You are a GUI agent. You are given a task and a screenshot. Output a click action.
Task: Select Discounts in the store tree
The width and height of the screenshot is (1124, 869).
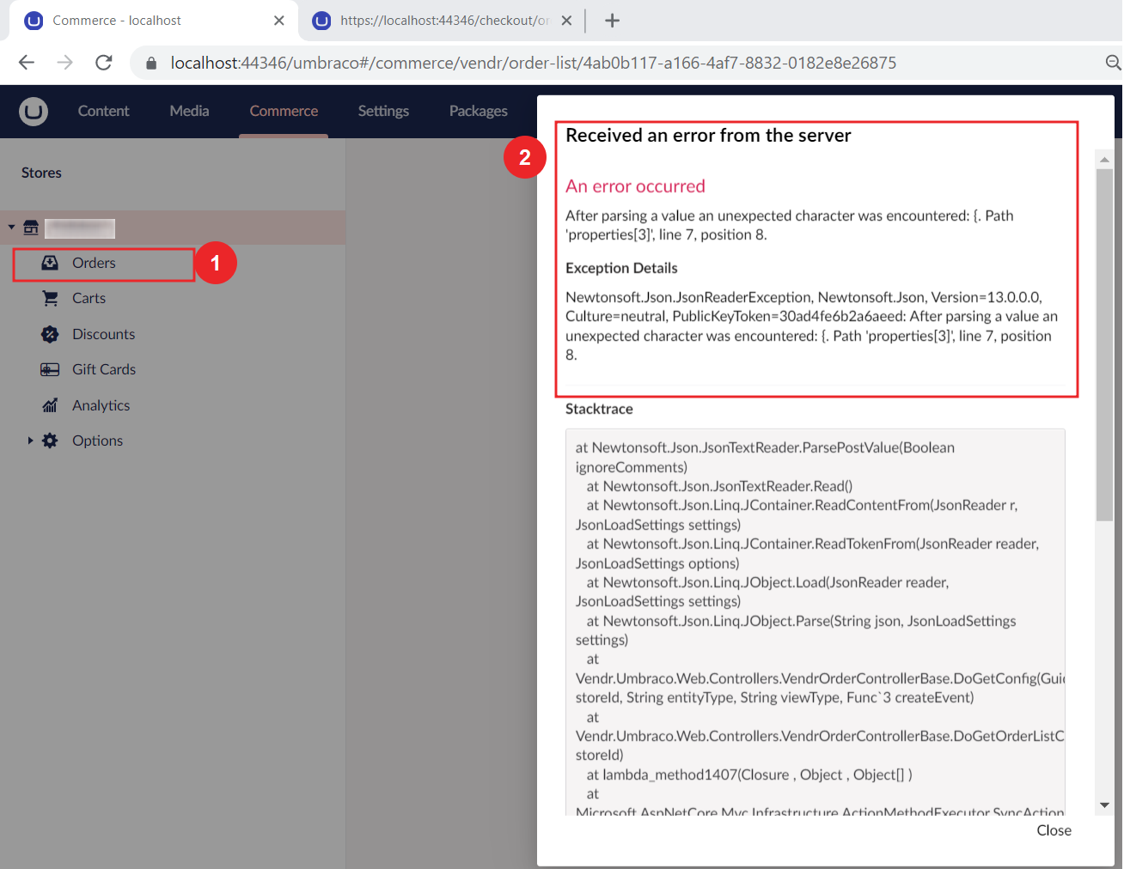103,334
